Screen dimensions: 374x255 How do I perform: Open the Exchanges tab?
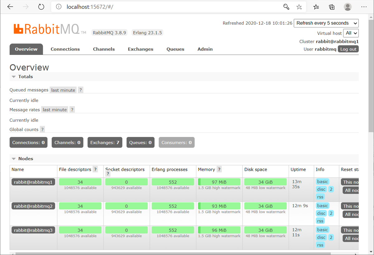[141, 49]
